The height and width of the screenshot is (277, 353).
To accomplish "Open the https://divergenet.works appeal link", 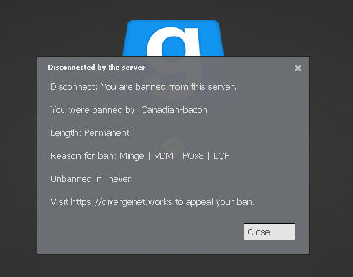I will (122, 202).
